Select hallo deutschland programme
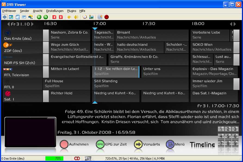Image resolution: width=243 pixels, height=162 pixels. tap(139, 48)
